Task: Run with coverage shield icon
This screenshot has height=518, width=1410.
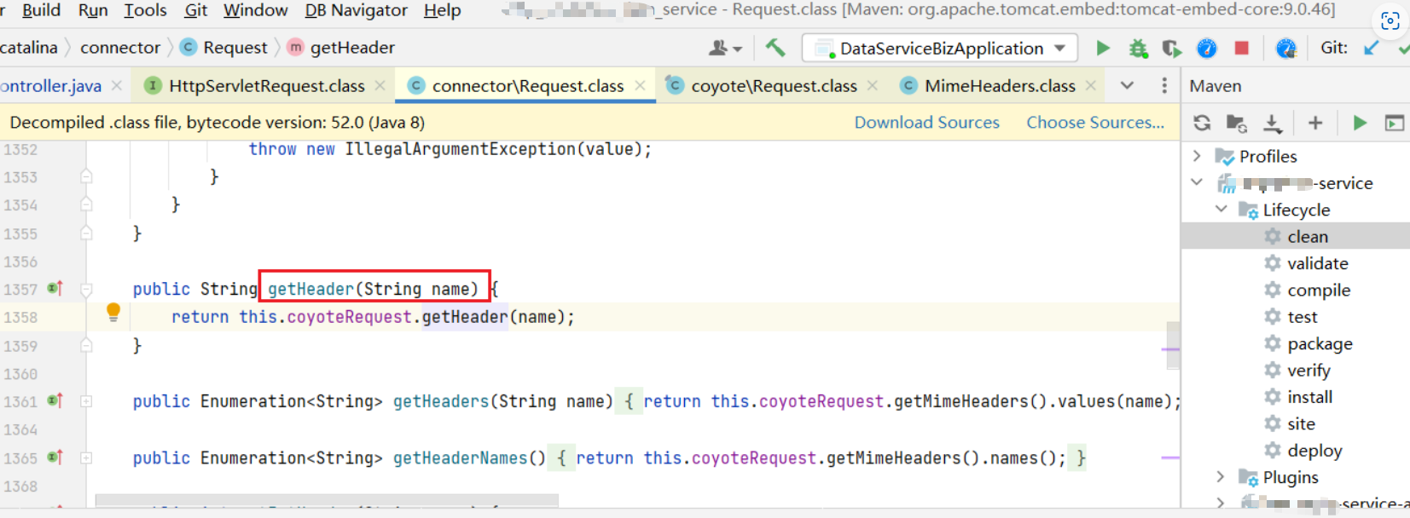Action: [1172, 49]
